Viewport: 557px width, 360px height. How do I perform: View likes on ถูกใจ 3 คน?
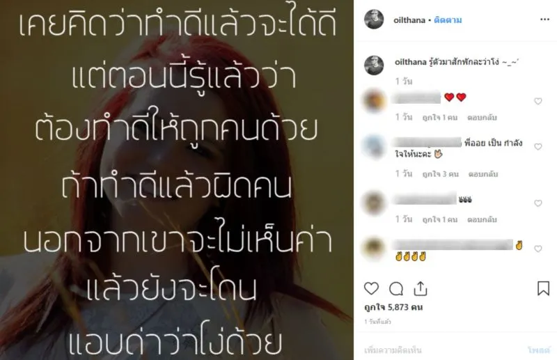coord(441,174)
